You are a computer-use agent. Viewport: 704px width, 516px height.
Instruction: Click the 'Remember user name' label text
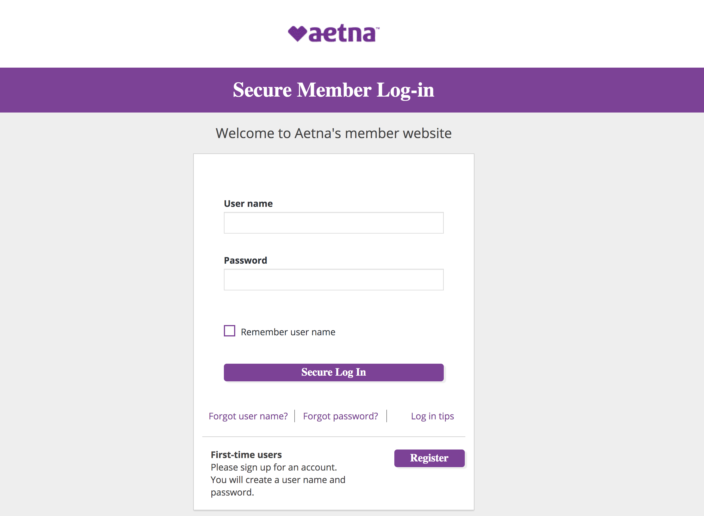288,332
